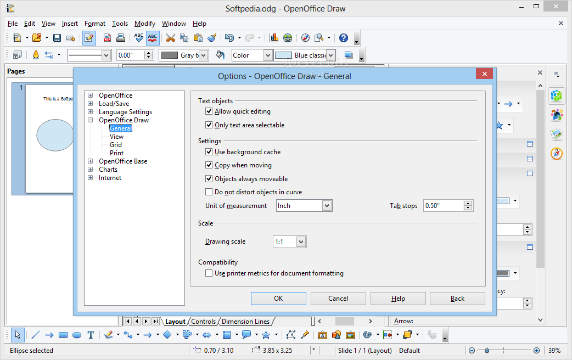The image size is (572, 360).
Task: Open the Insert menu
Action: pos(70,24)
